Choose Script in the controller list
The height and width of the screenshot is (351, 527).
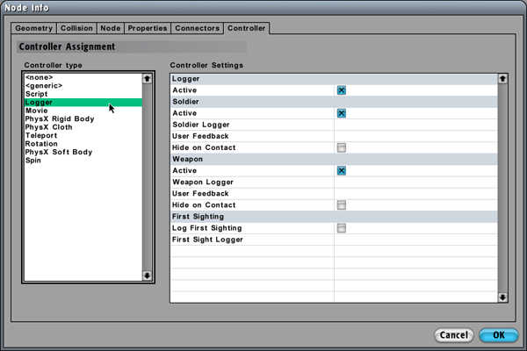tap(37, 94)
